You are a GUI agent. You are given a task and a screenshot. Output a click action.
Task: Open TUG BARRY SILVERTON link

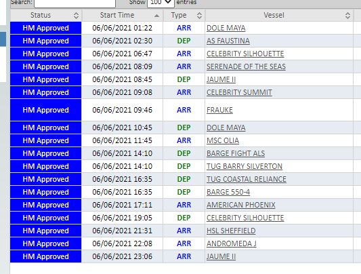[245, 166]
